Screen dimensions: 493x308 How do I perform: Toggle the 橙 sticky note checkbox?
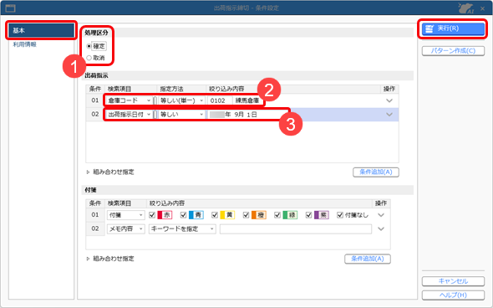point(246,215)
